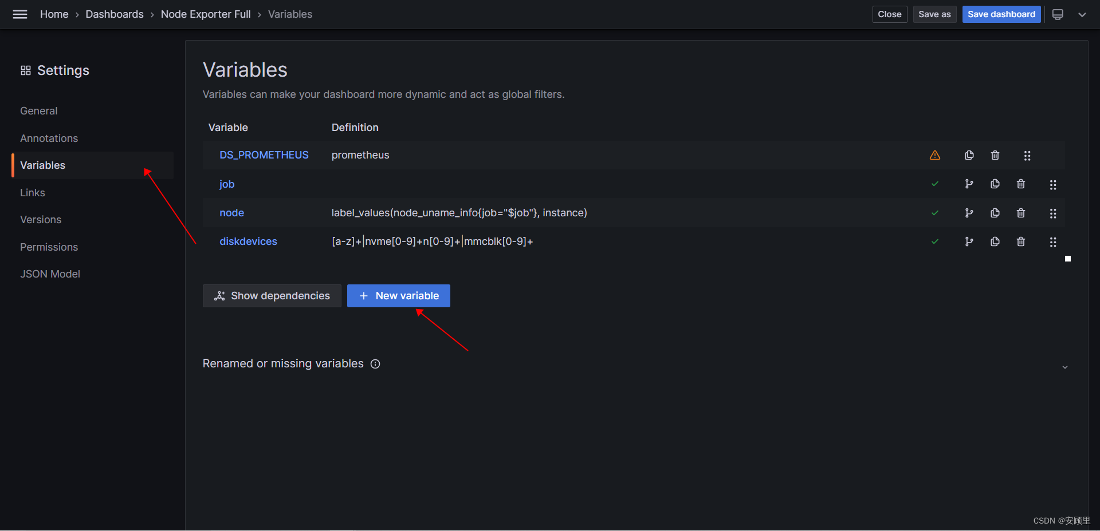Delete the diskdevices variable
The height and width of the screenshot is (531, 1100).
coord(1021,241)
